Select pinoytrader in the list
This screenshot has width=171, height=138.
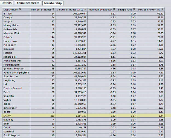10,108
